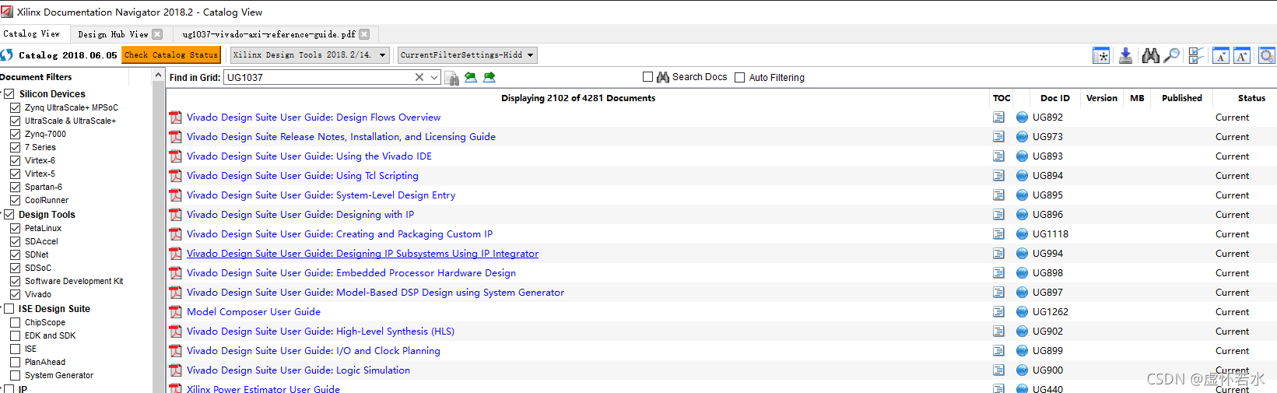Click the find-in-grid document binoculars icon

pyautogui.click(x=451, y=78)
